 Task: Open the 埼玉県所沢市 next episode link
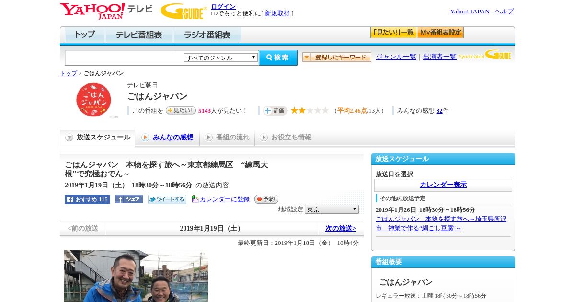coord(441,223)
